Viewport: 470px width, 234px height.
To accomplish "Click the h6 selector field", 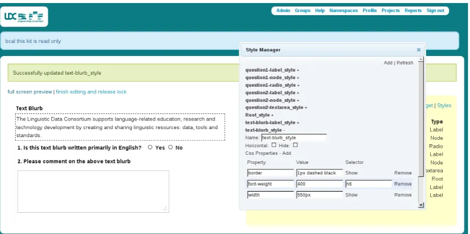I will pos(368,184).
